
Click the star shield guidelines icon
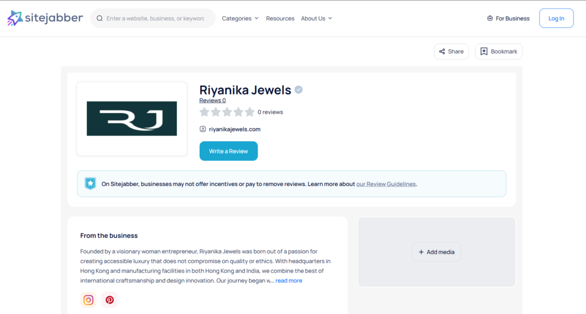pos(90,184)
